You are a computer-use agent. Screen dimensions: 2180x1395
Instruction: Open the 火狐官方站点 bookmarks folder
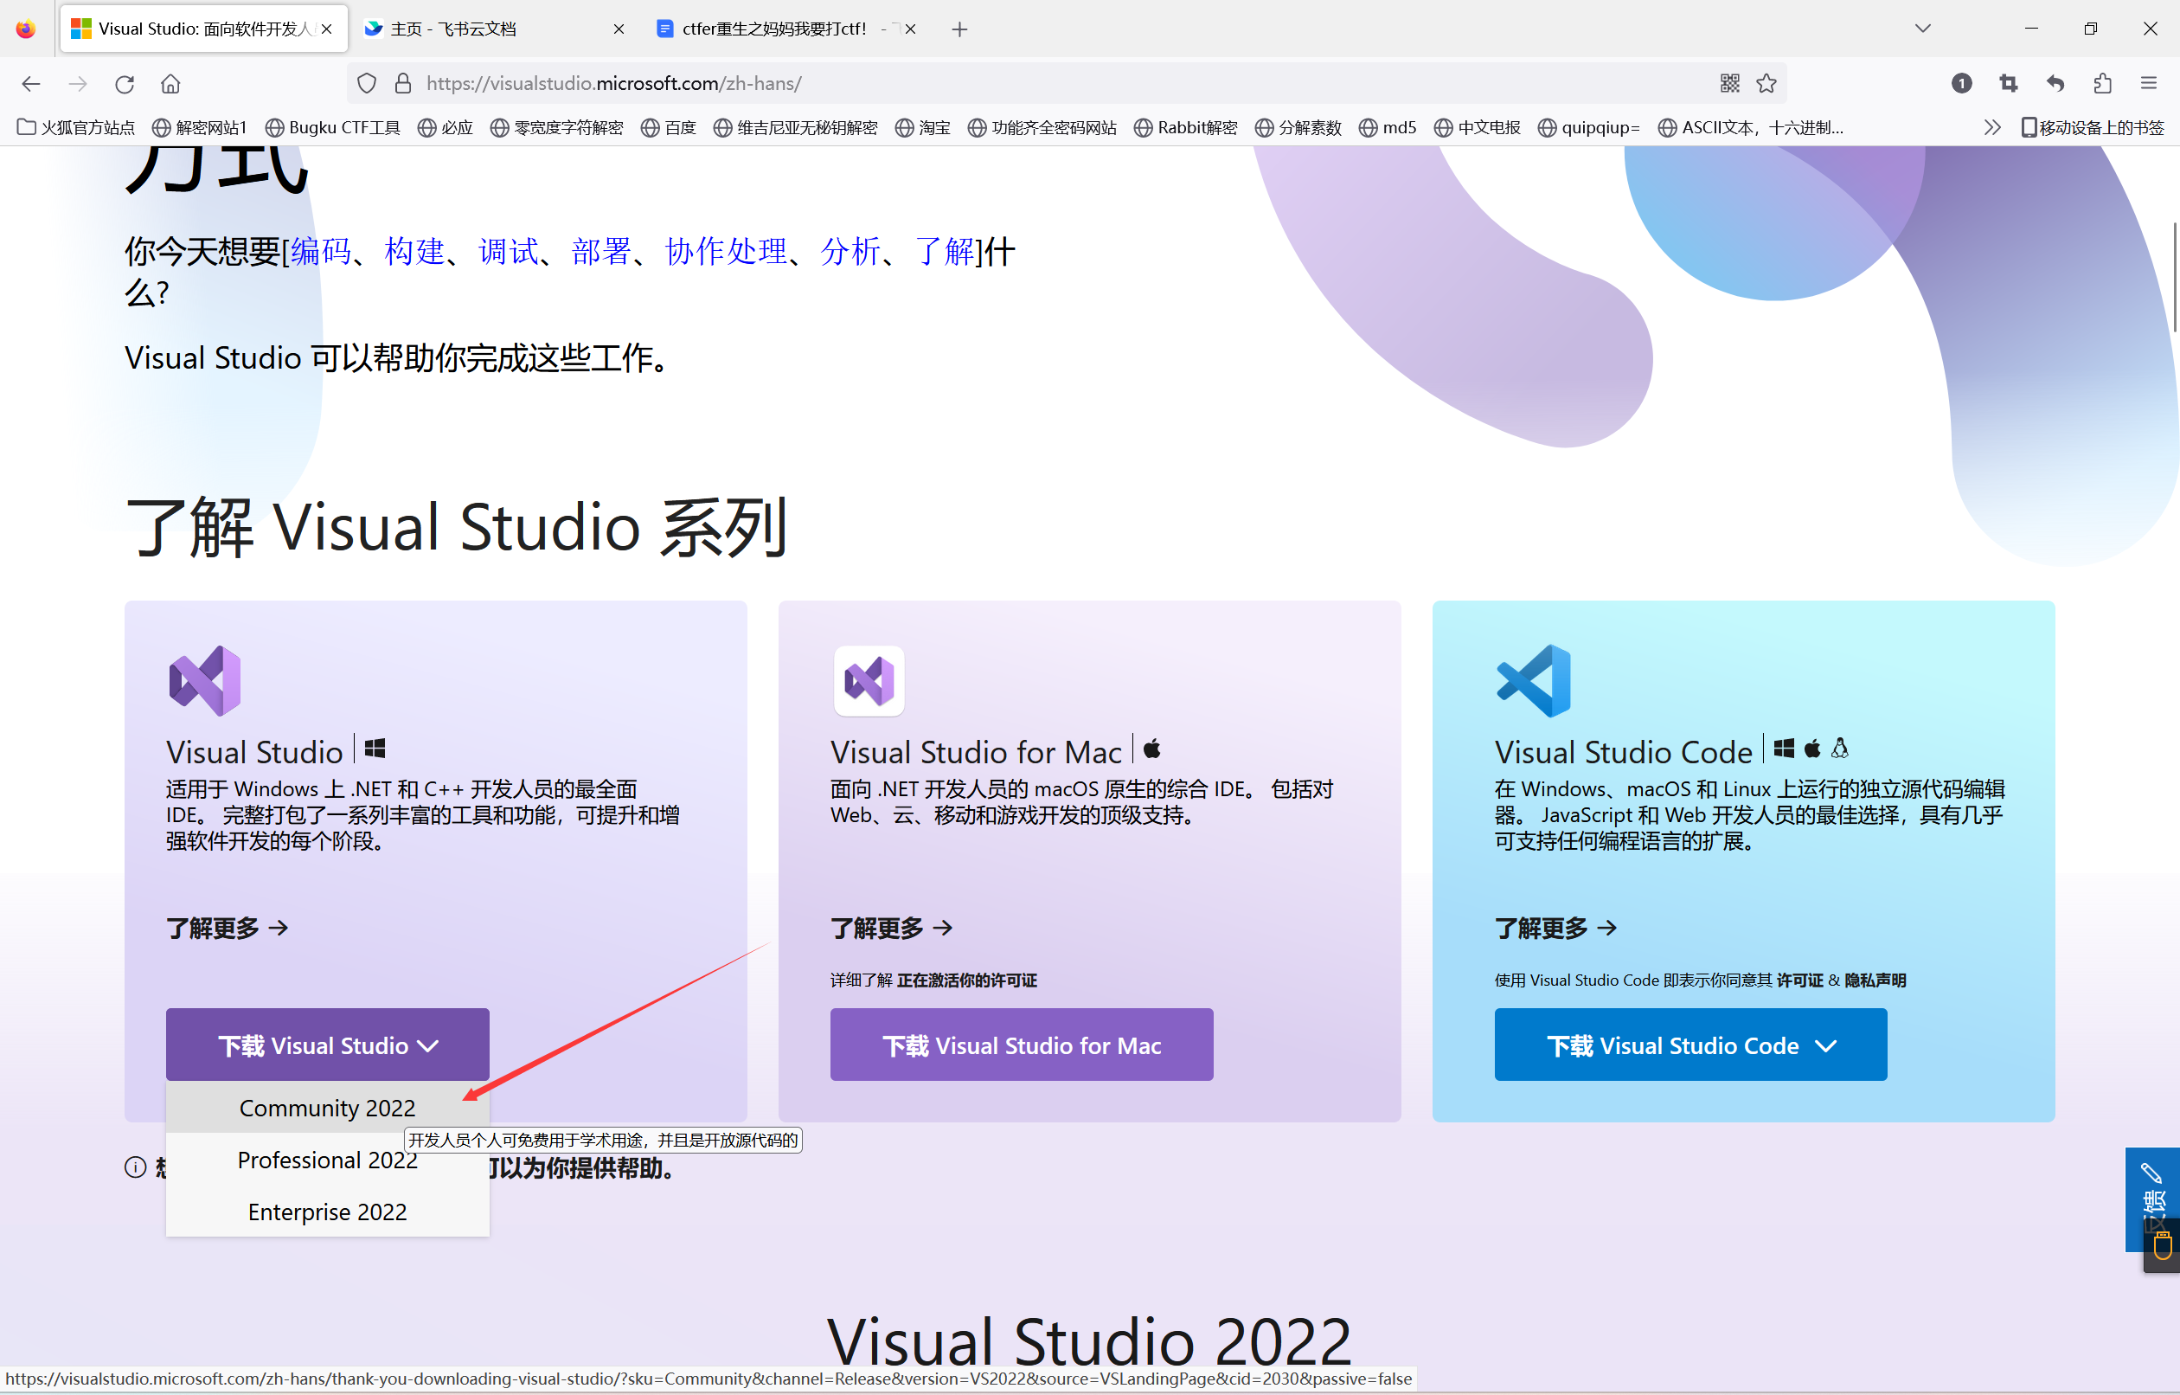pos(76,128)
